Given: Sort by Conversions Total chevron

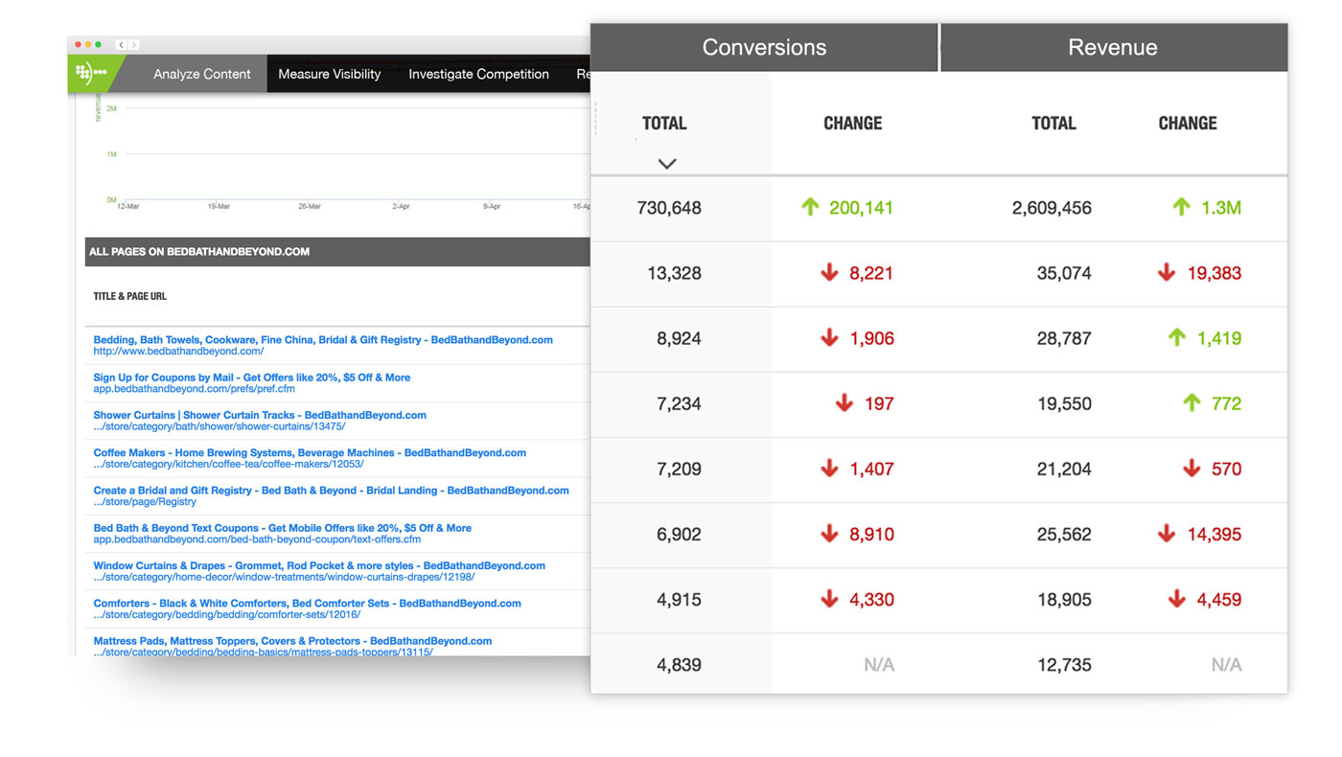Looking at the screenshot, I should pyautogui.click(x=667, y=164).
